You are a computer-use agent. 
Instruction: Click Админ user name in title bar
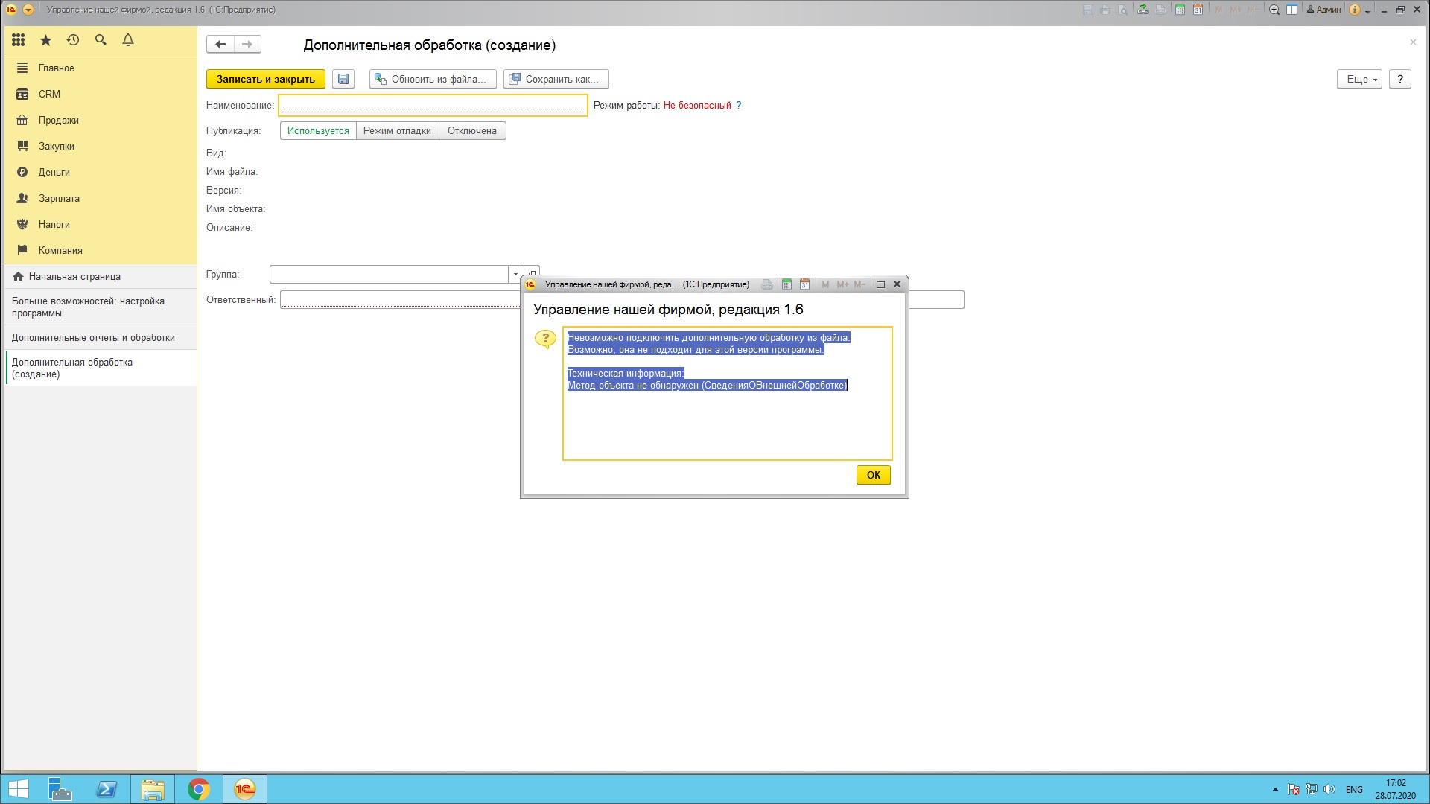coord(1323,10)
